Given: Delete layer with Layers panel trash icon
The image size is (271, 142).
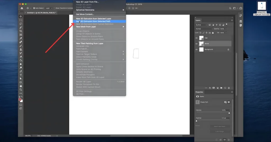Looking at the screenshot, I should [229, 88].
